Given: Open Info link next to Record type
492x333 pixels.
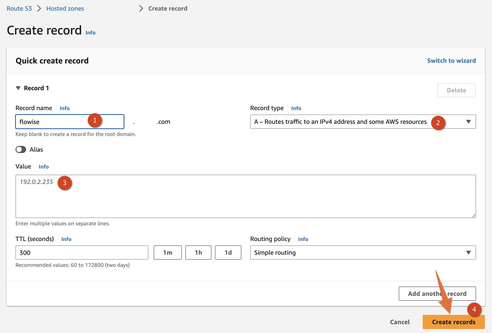Looking at the screenshot, I should (x=296, y=108).
